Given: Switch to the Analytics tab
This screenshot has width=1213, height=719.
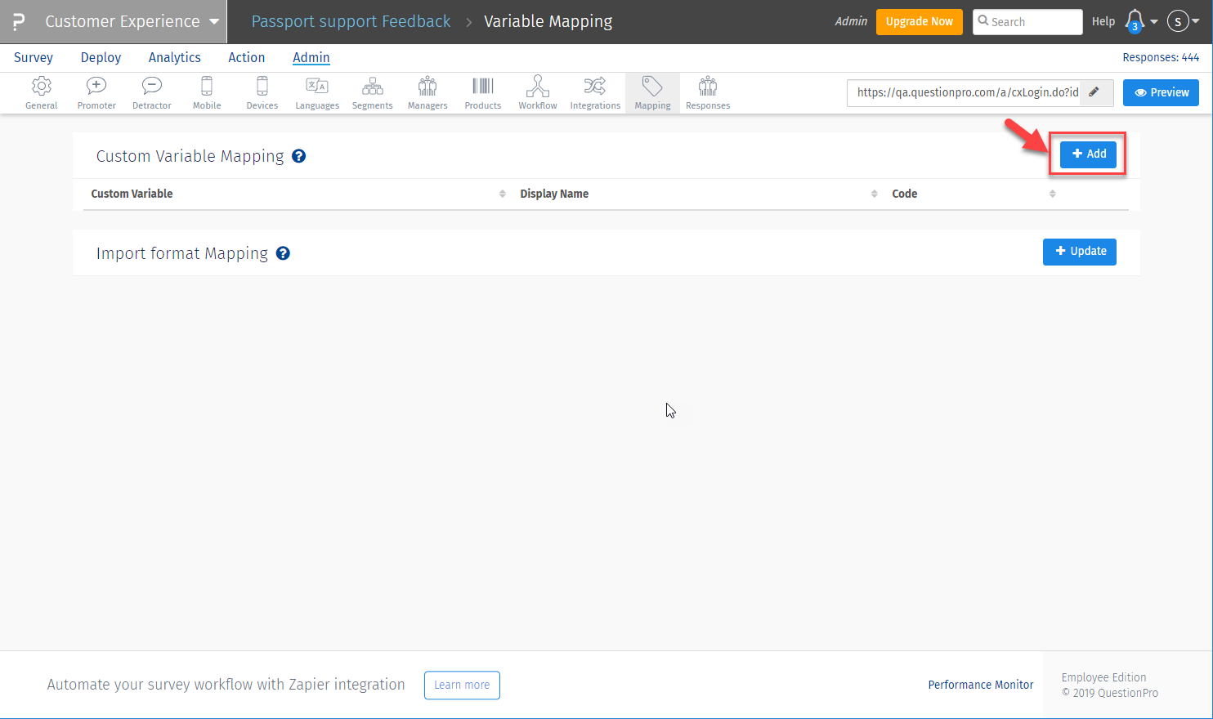Looking at the screenshot, I should click(174, 57).
